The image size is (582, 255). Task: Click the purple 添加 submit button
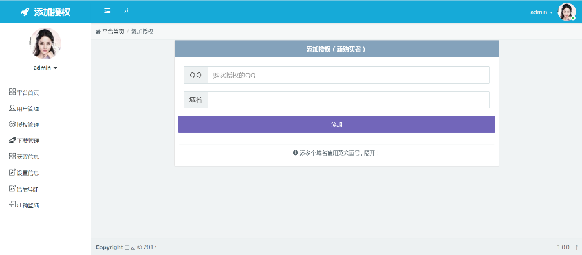point(336,124)
